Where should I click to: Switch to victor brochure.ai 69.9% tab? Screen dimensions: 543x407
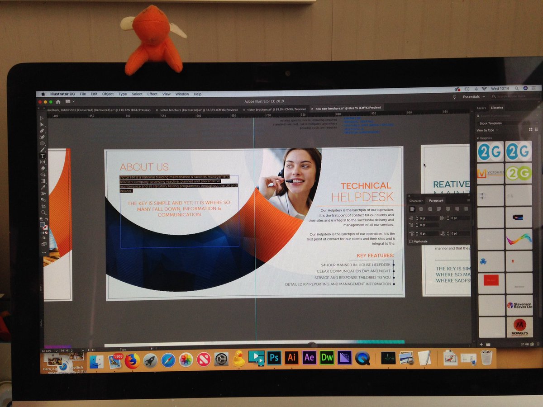tap(276, 109)
